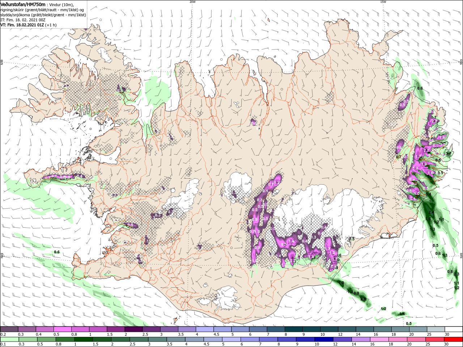
Task: Click the '20W' longitude label
Action: click(192, 2)
